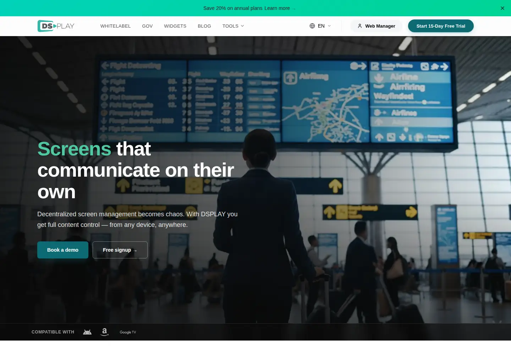This screenshot has height=354, width=511.
Task: Click the Amazon compatibility icon
Action: [104, 332]
